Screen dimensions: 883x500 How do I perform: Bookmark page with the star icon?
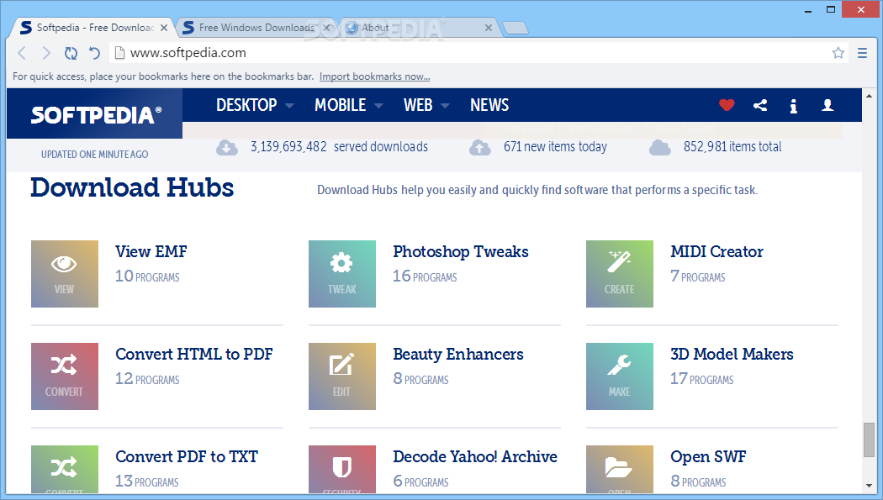click(838, 53)
